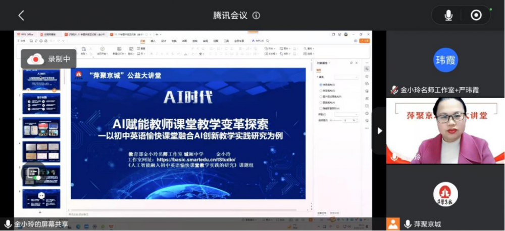Collapse the 填充 section triangle
The width and height of the screenshot is (505, 231).
317,77
